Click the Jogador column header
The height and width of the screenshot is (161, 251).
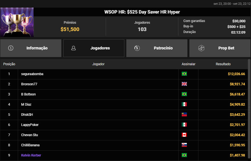point(98,64)
